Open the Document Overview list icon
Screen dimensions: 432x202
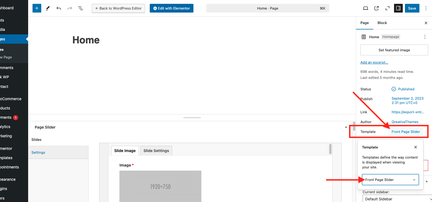tap(81, 8)
